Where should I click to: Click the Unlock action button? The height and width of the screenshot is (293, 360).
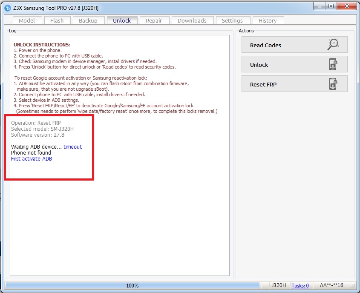294,64
